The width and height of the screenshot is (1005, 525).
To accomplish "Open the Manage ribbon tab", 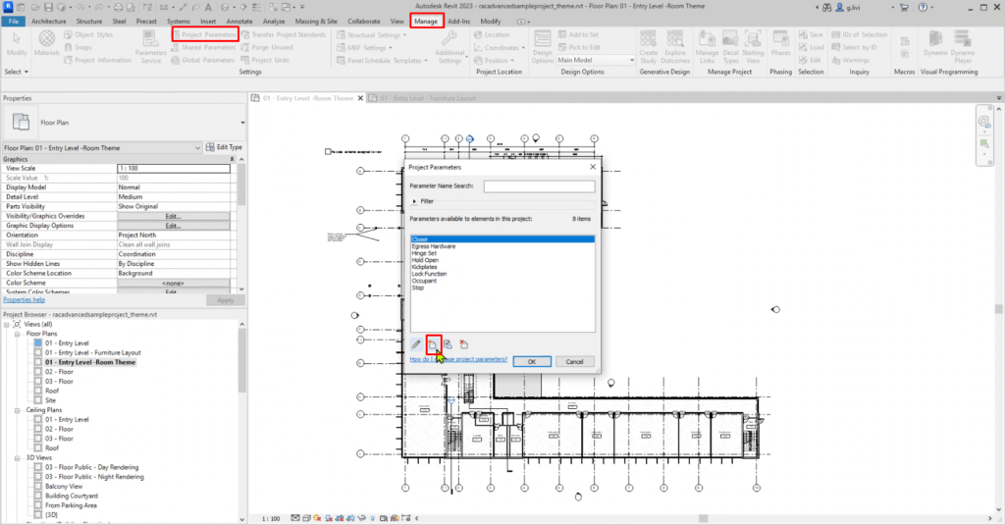I will point(426,22).
